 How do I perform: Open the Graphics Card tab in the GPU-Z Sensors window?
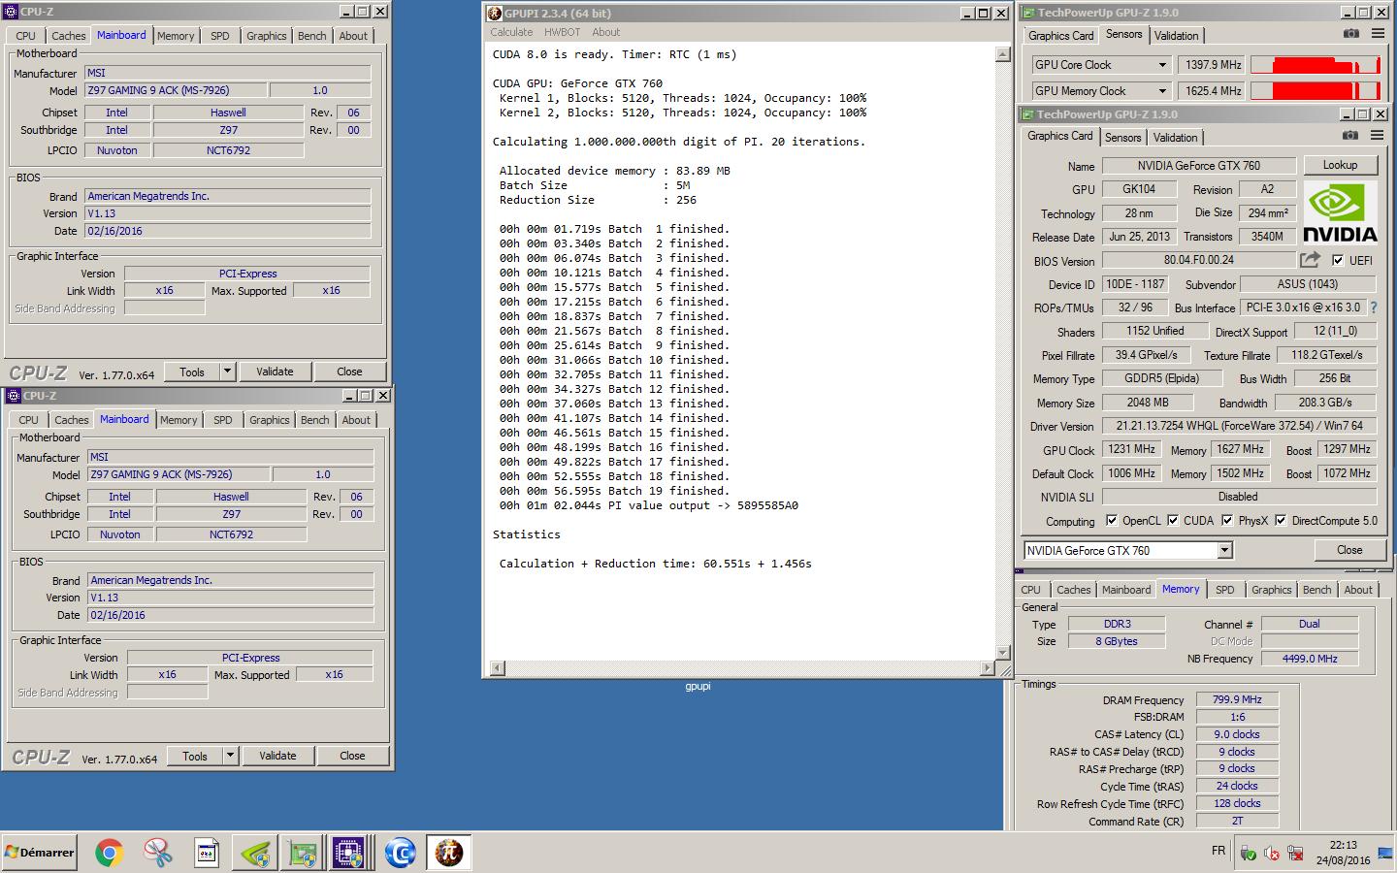[1060, 35]
